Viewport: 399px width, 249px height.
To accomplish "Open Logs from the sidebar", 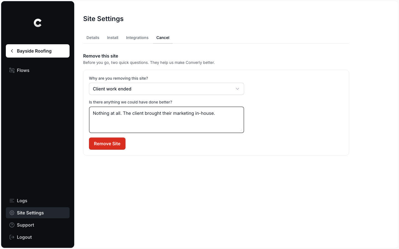I will click(38, 201).
